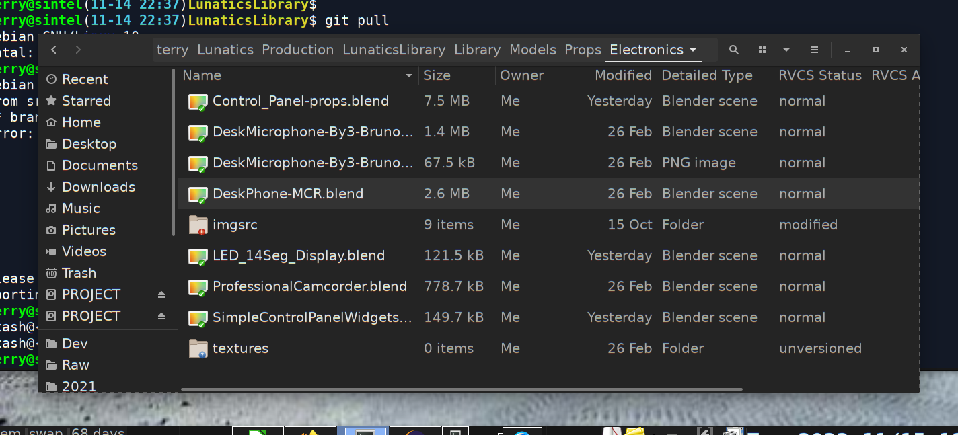958x435 pixels.
Task: Switch to grid view using the toolbar icon
Action: (762, 50)
